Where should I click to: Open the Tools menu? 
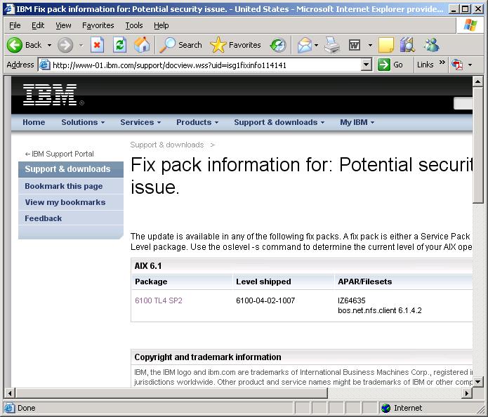134,25
